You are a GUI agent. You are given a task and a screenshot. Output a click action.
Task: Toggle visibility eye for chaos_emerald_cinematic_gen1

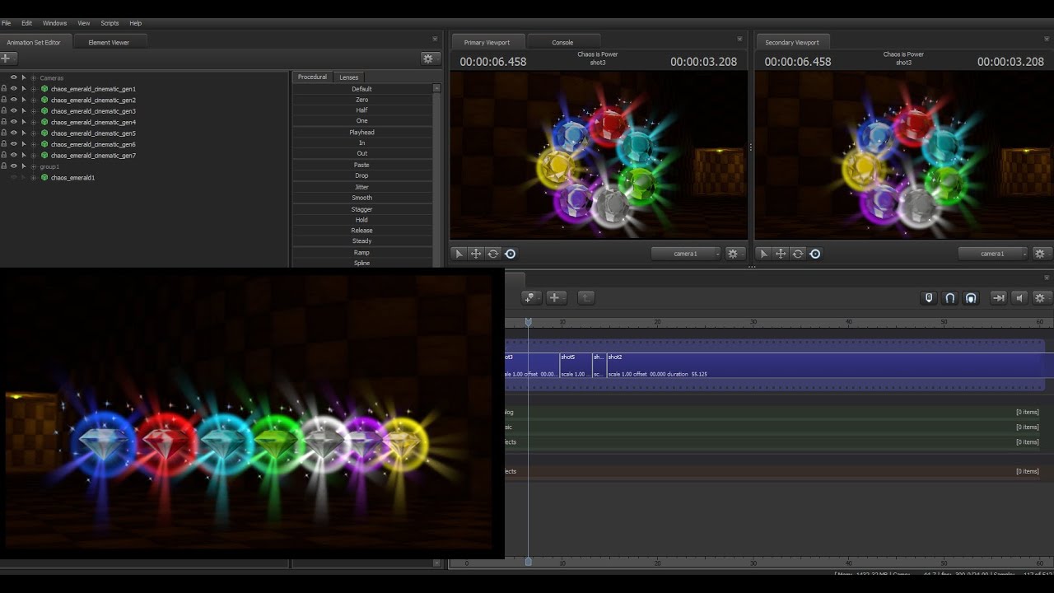tap(13, 89)
